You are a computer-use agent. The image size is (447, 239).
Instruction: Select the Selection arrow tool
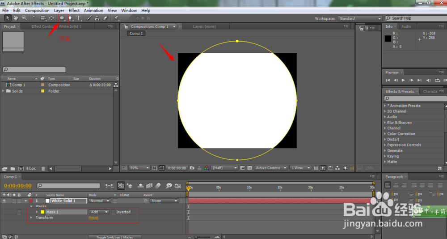click(8, 18)
